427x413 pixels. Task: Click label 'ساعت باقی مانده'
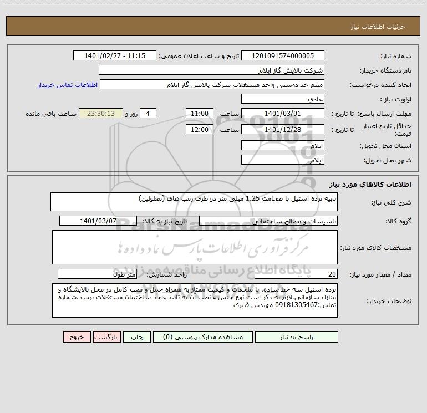coord(51,114)
